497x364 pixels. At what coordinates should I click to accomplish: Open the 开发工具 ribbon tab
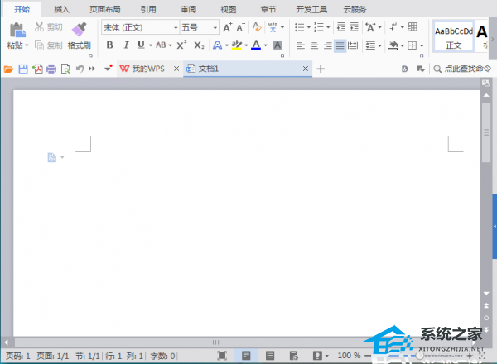311,9
